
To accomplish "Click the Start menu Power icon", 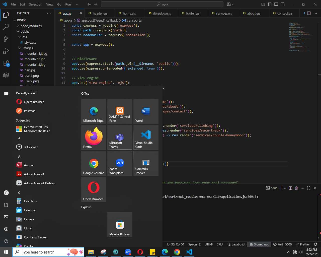I will point(6,241).
